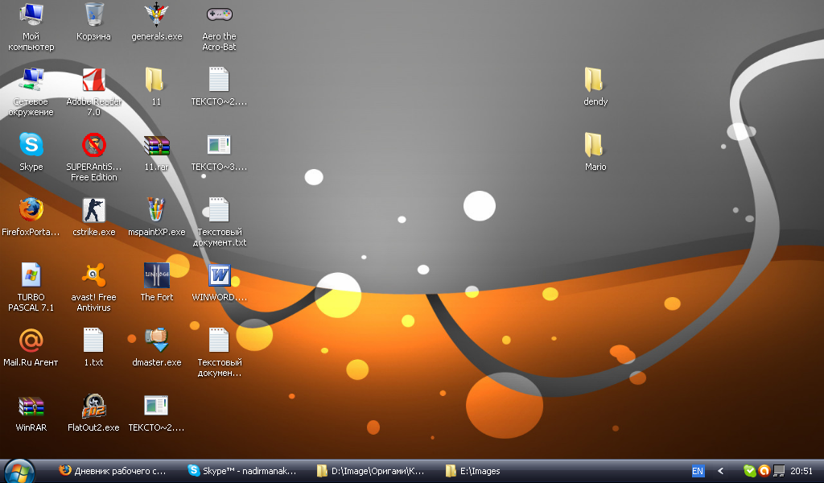Select the generals.exe icon
This screenshot has width=824, height=483.
coord(156,15)
